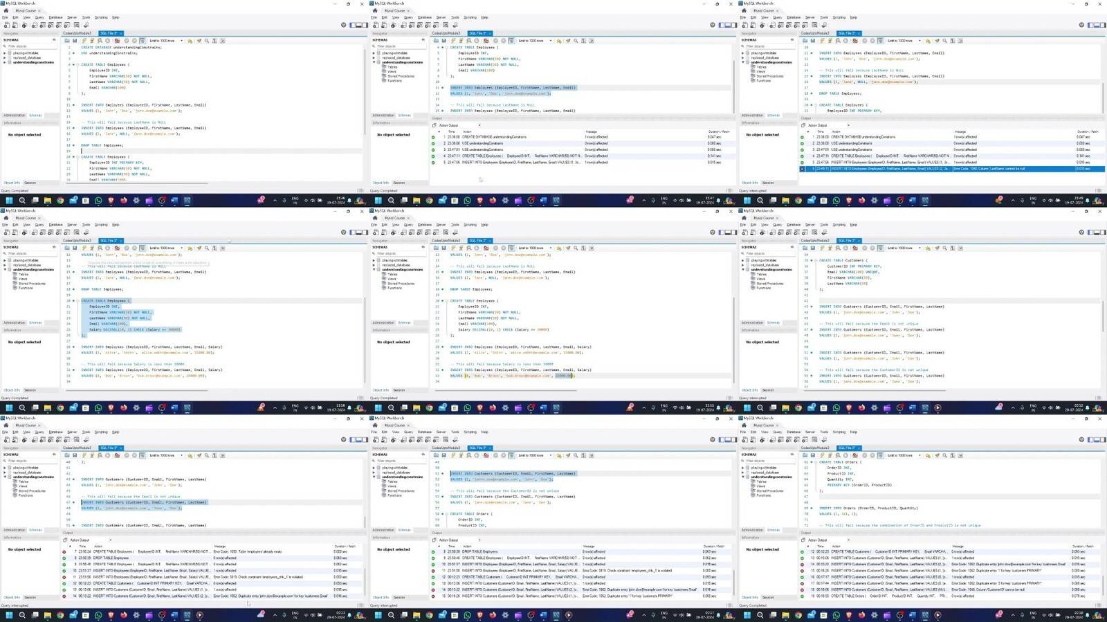
Task: Toggle stop-on-error in the window with 25000.00 selected
Action: click(x=486, y=248)
